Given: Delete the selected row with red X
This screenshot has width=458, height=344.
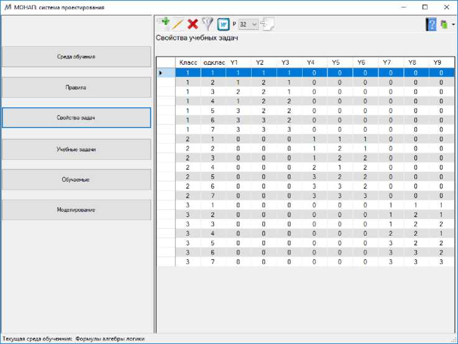Looking at the screenshot, I should [193, 24].
